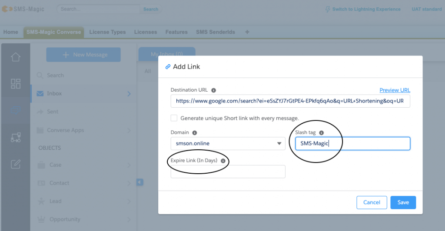
Task: Expand the Case chevron
Action: click(x=129, y=165)
